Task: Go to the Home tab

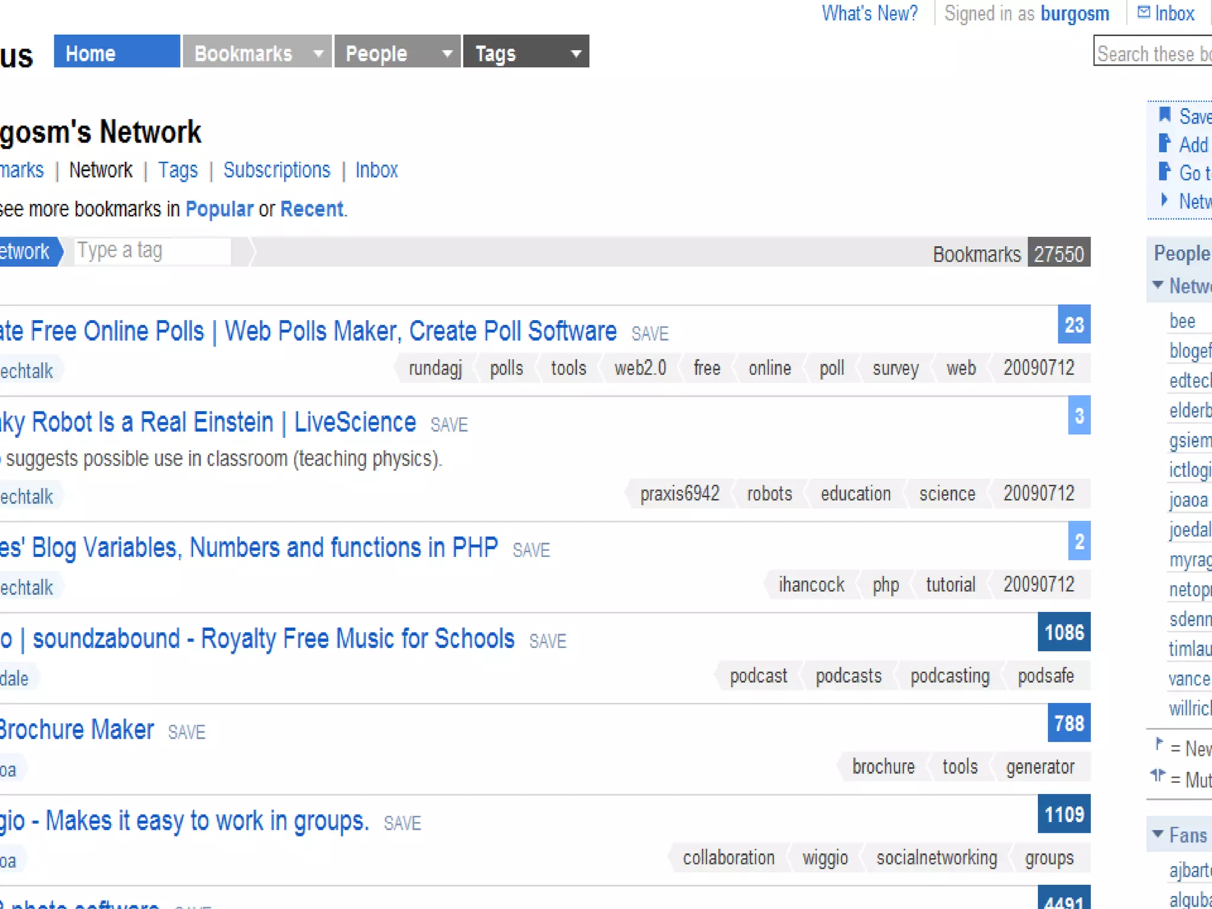Action: [117, 52]
